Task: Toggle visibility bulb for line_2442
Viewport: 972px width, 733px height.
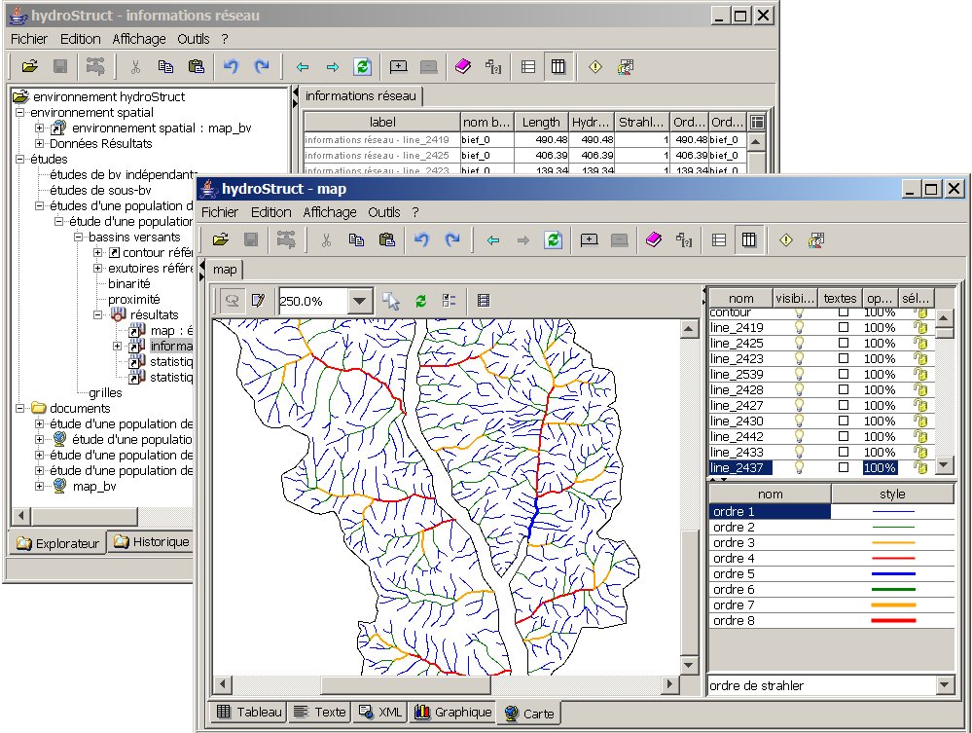Action: pos(799,436)
